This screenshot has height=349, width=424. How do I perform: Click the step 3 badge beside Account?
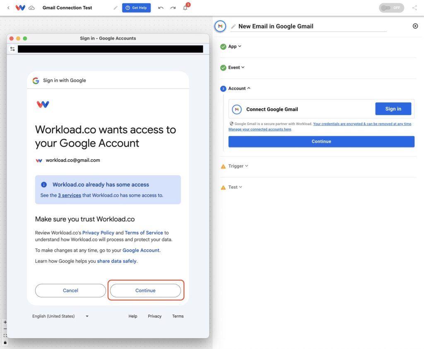[223, 89]
